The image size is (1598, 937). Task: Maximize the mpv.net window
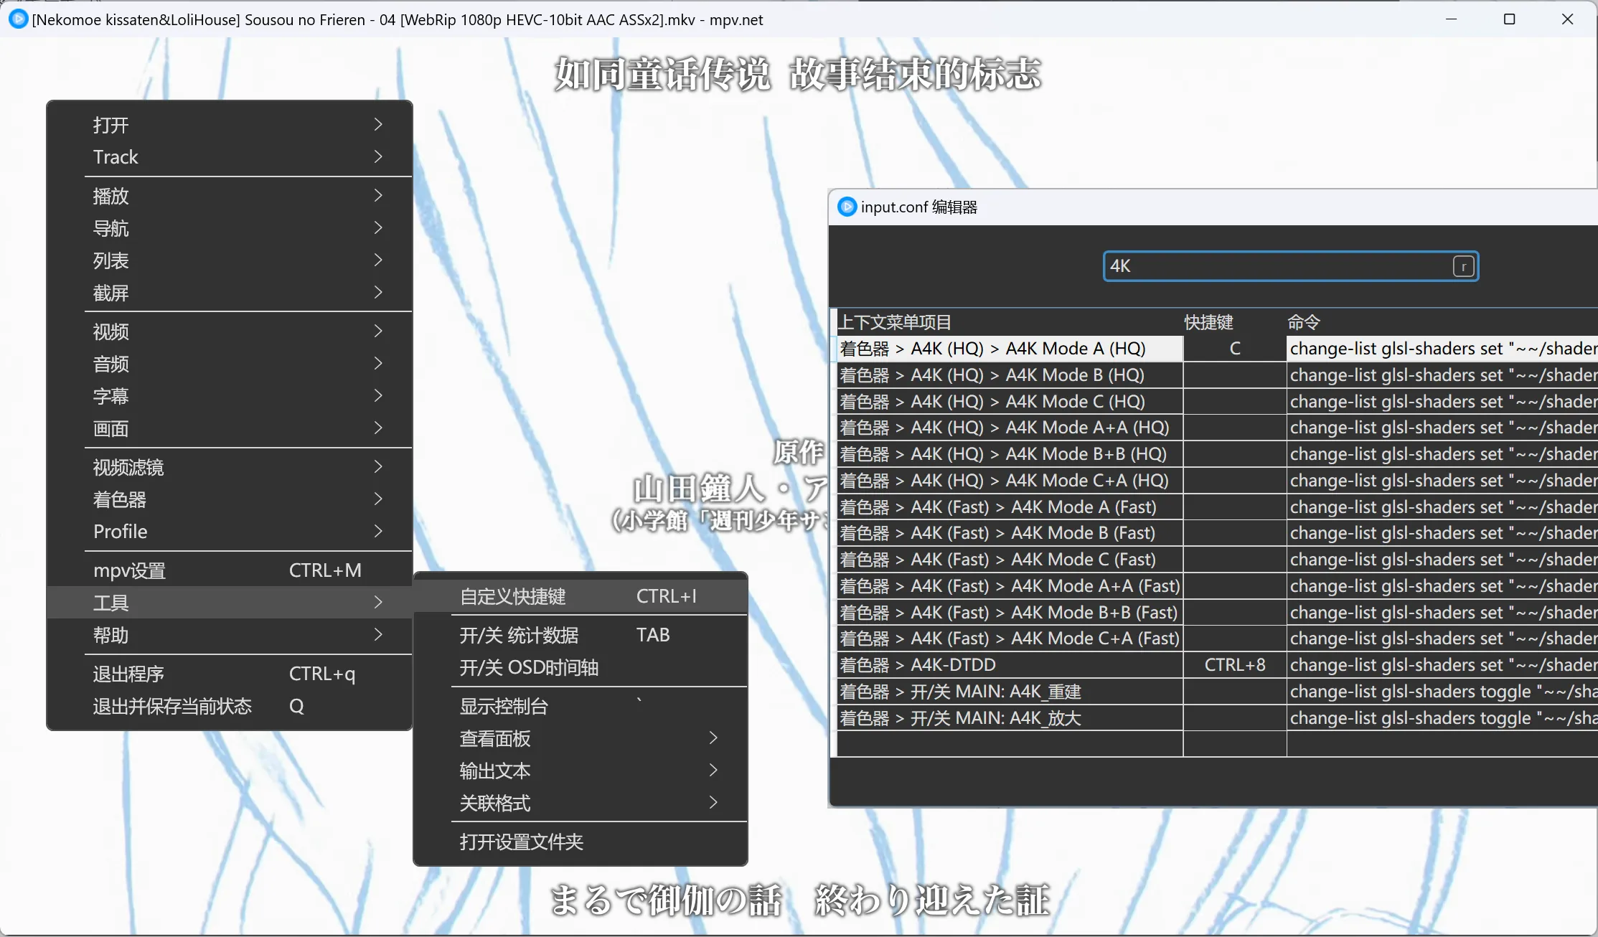click(1509, 19)
